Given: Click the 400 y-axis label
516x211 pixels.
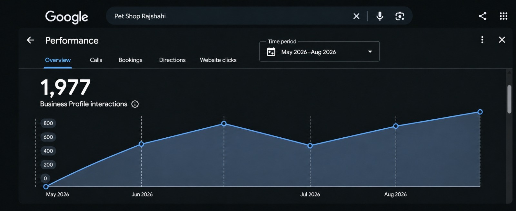Looking at the screenshot, I should [48, 151].
